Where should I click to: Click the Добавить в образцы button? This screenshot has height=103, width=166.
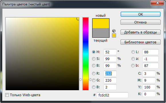141,32
